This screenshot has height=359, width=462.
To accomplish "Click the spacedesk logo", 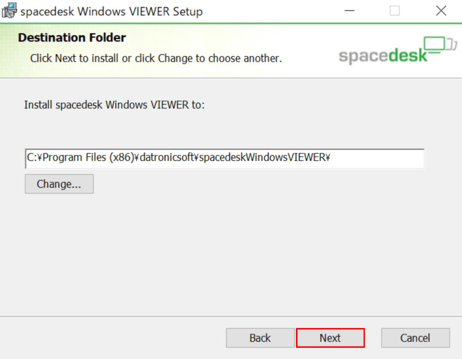I will pyautogui.click(x=398, y=50).
